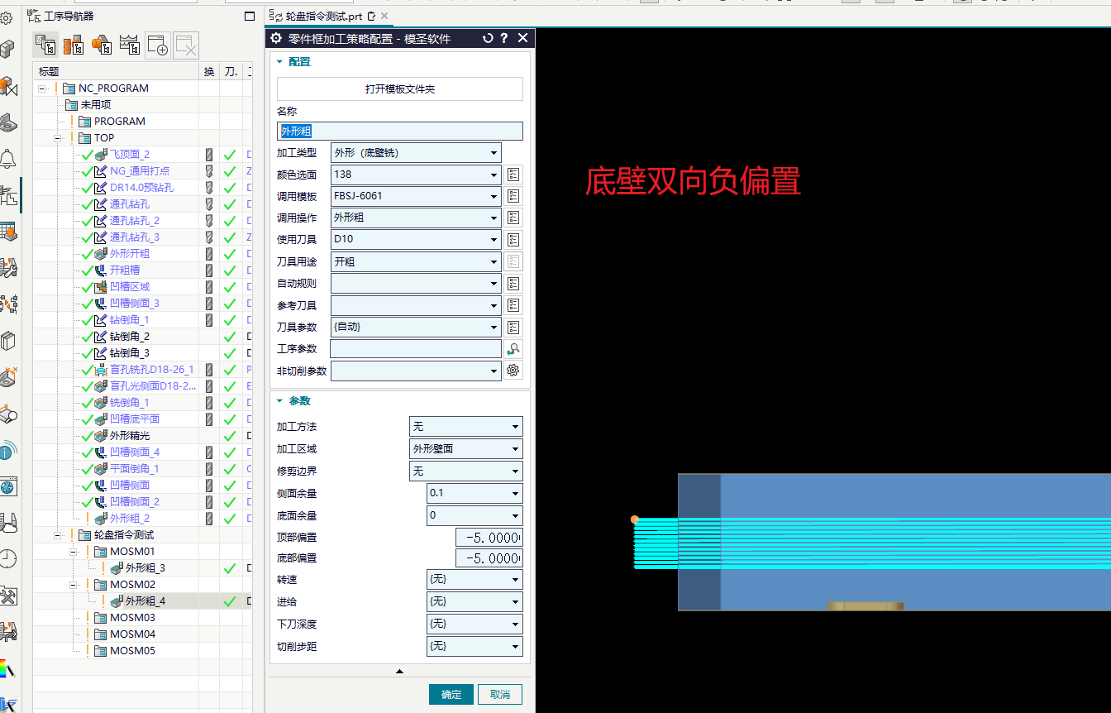Viewport: 1111px width, 713px height.
Task: Open the 加工区域 外形壁面 dropdown
Action: pyautogui.click(x=466, y=449)
